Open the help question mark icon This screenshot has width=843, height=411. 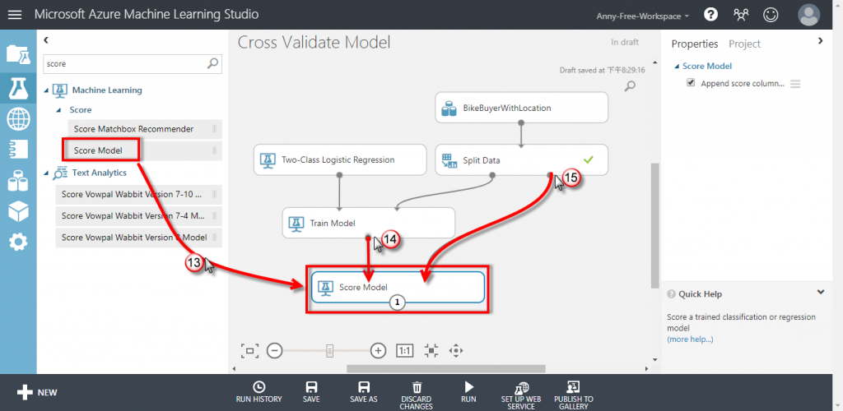710,15
